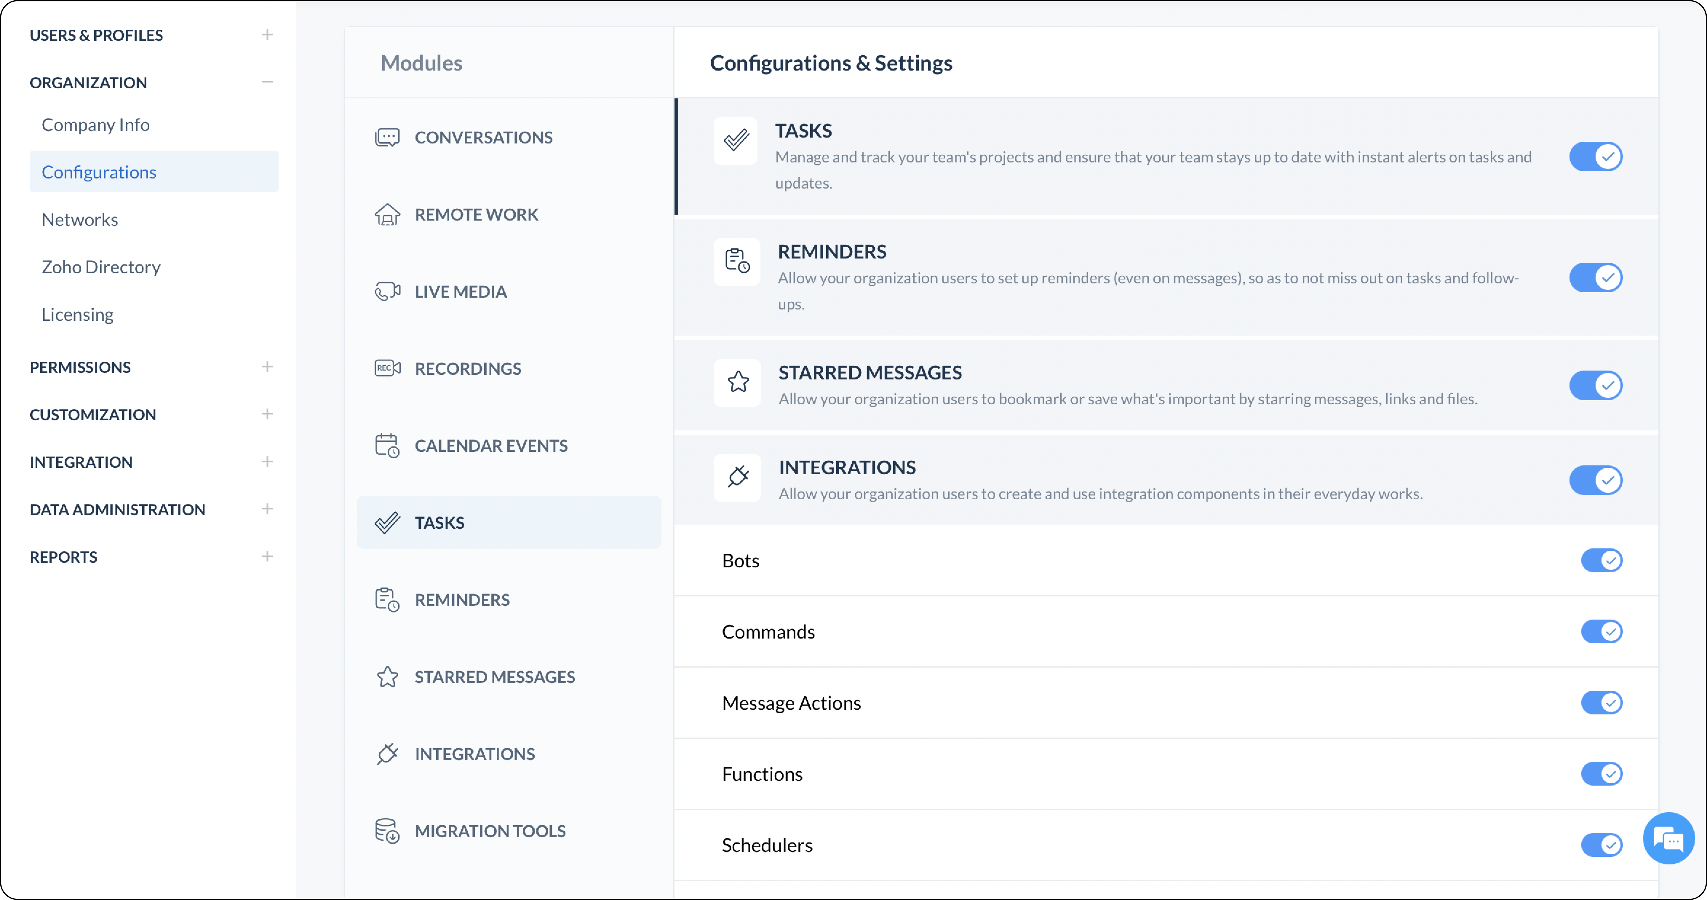Viewport: 1707px width, 900px height.
Task: Click the REPORTS heading
Action: [x=64, y=557]
